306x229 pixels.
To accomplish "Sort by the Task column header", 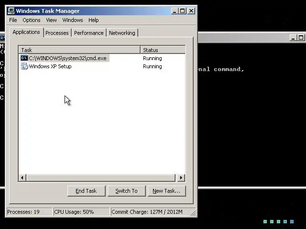I will 79,50.
